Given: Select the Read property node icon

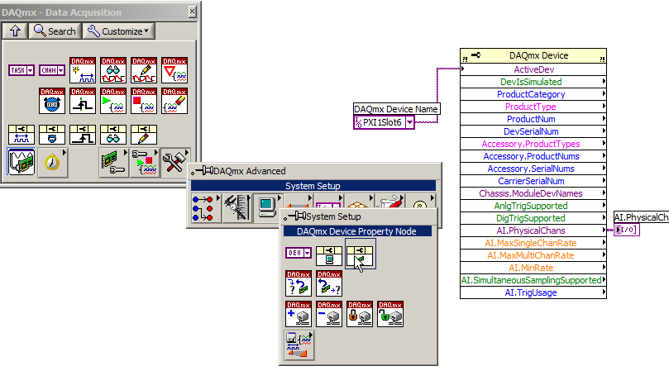Looking at the screenshot, I should coord(113,135).
